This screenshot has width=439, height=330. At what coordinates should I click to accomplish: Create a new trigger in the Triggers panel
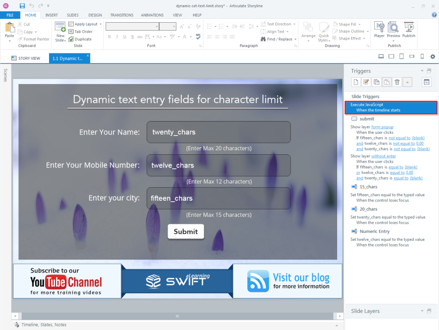(356, 82)
